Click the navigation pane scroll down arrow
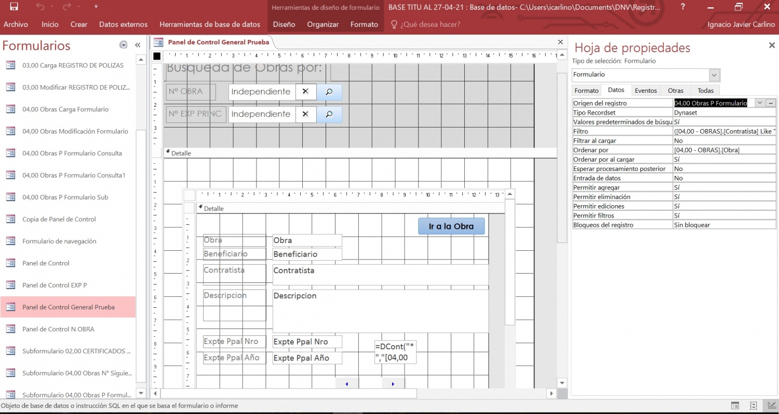The width and height of the screenshot is (779, 414). 141,393
